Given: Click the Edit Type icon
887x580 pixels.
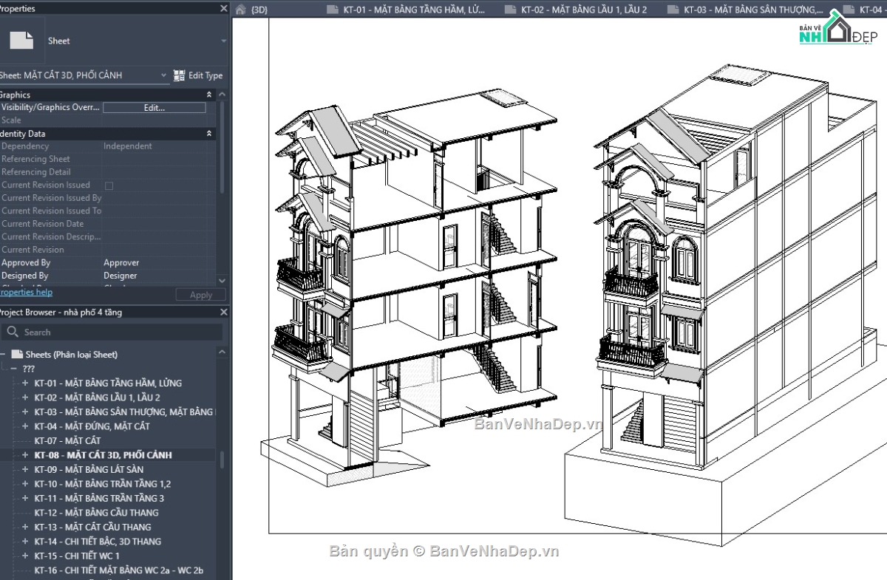Looking at the screenshot, I should click(179, 75).
